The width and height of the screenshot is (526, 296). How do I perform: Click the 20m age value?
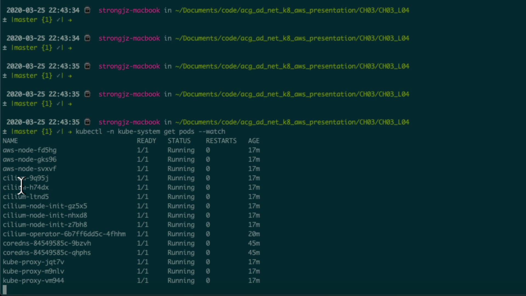click(x=254, y=234)
